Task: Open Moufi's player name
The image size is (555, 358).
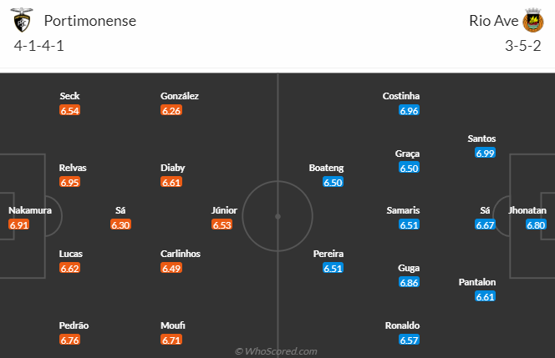Action: 173,325
